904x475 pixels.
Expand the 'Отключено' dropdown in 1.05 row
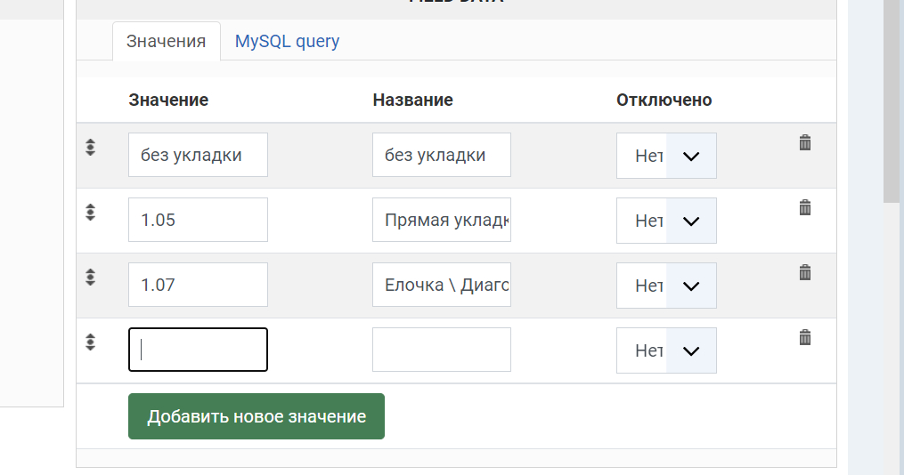click(x=666, y=221)
